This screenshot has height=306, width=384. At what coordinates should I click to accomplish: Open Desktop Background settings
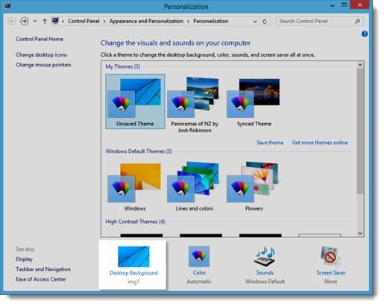point(133,265)
